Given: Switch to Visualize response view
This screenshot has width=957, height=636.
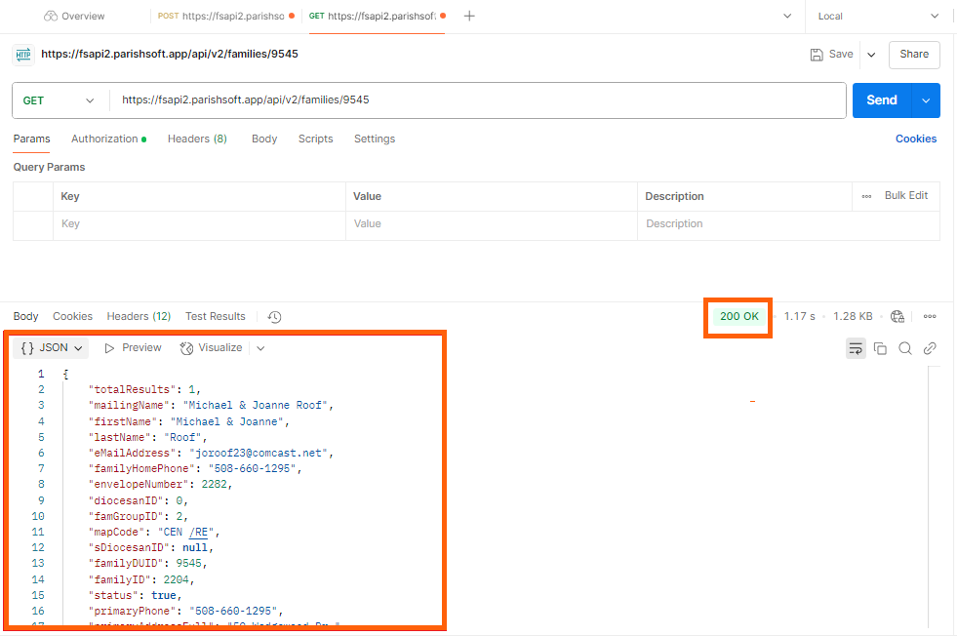Looking at the screenshot, I should [x=211, y=348].
